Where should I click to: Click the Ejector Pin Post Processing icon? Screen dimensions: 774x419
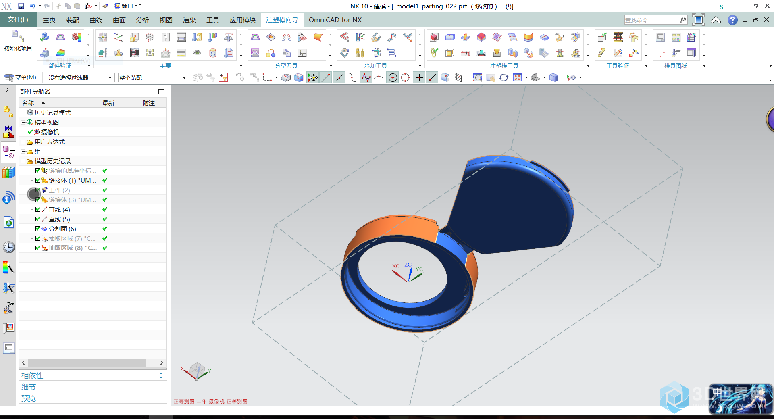pyautogui.click(x=229, y=38)
